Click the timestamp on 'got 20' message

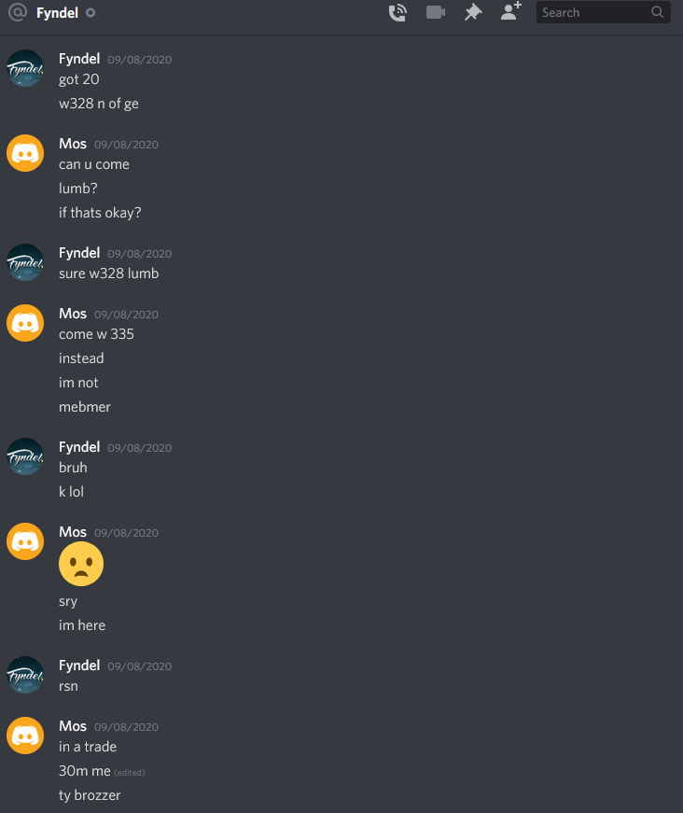(x=139, y=60)
